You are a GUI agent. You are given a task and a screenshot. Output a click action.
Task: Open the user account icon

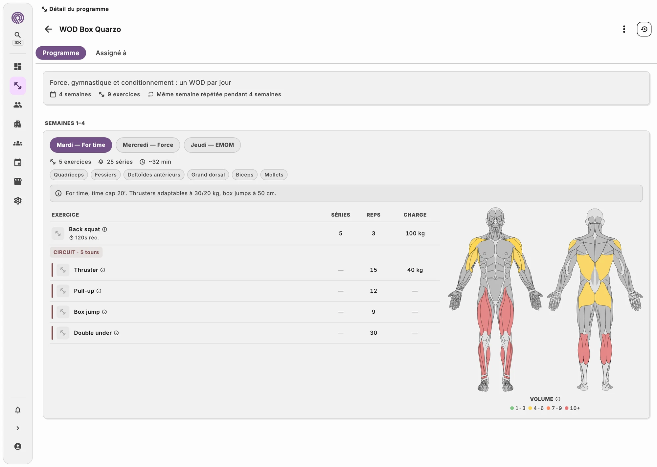point(18,447)
